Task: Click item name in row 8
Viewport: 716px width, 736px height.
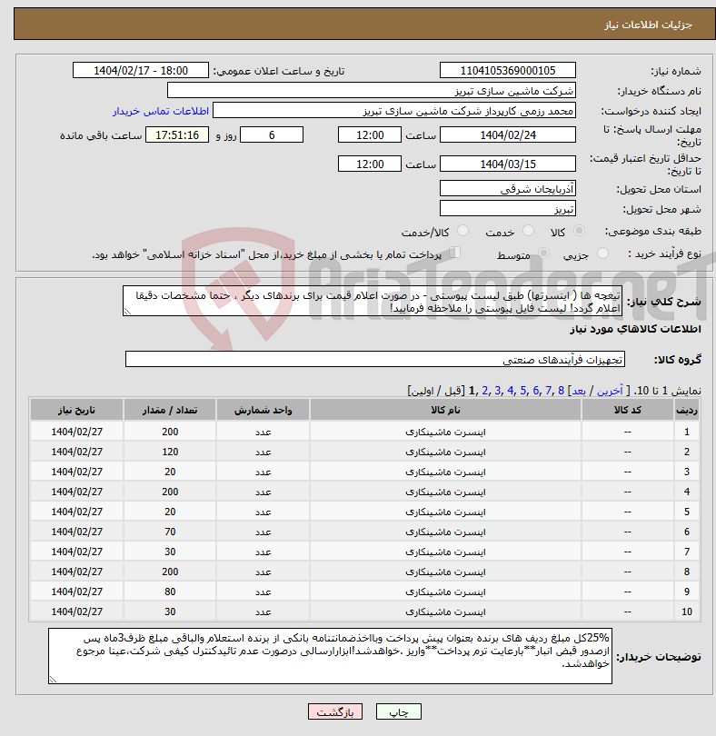Action: click(445, 572)
